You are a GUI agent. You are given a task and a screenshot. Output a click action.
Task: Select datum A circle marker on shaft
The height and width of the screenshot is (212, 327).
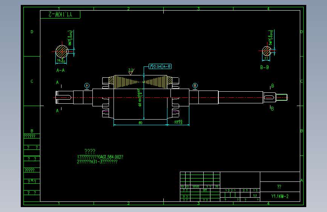tap(87, 85)
